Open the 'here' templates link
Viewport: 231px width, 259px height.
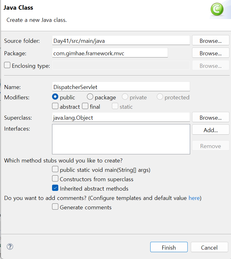(194, 198)
